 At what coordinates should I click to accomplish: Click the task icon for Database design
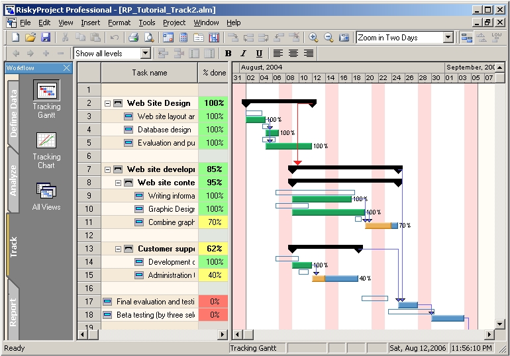pyautogui.click(x=128, y=130)
